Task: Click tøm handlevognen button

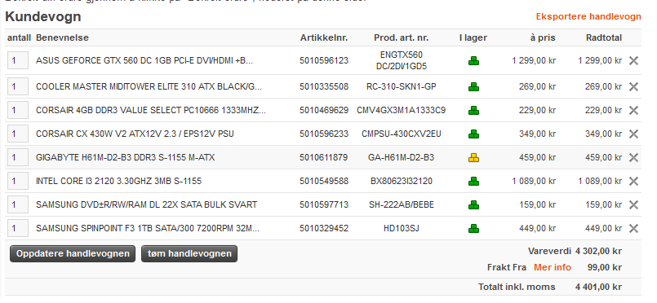Action: tap(189, 253)
